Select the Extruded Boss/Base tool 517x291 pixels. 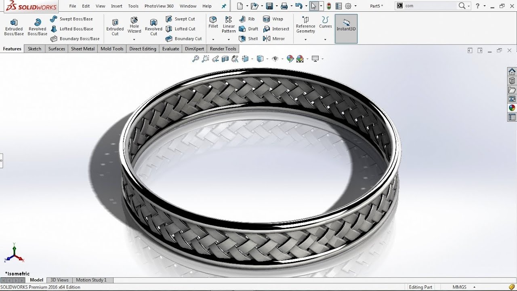point(14,27)
